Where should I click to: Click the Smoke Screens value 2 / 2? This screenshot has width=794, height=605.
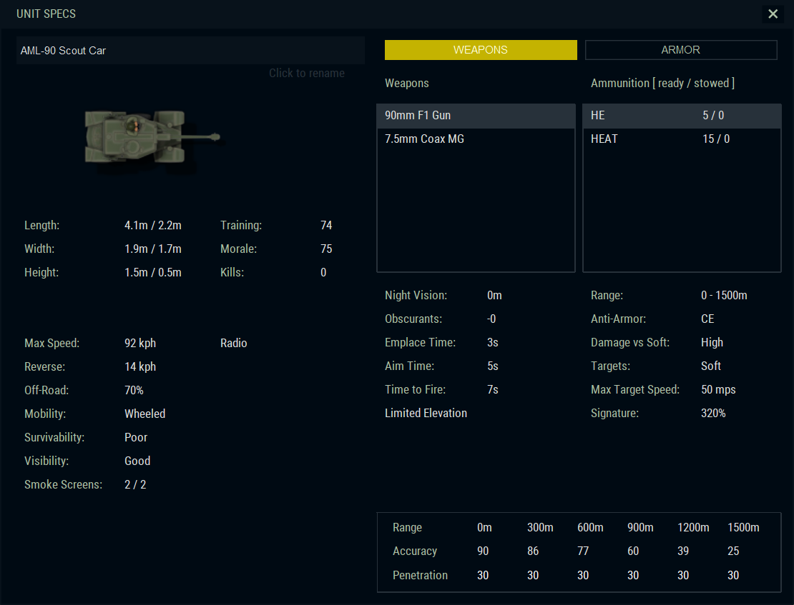(135, 484)
